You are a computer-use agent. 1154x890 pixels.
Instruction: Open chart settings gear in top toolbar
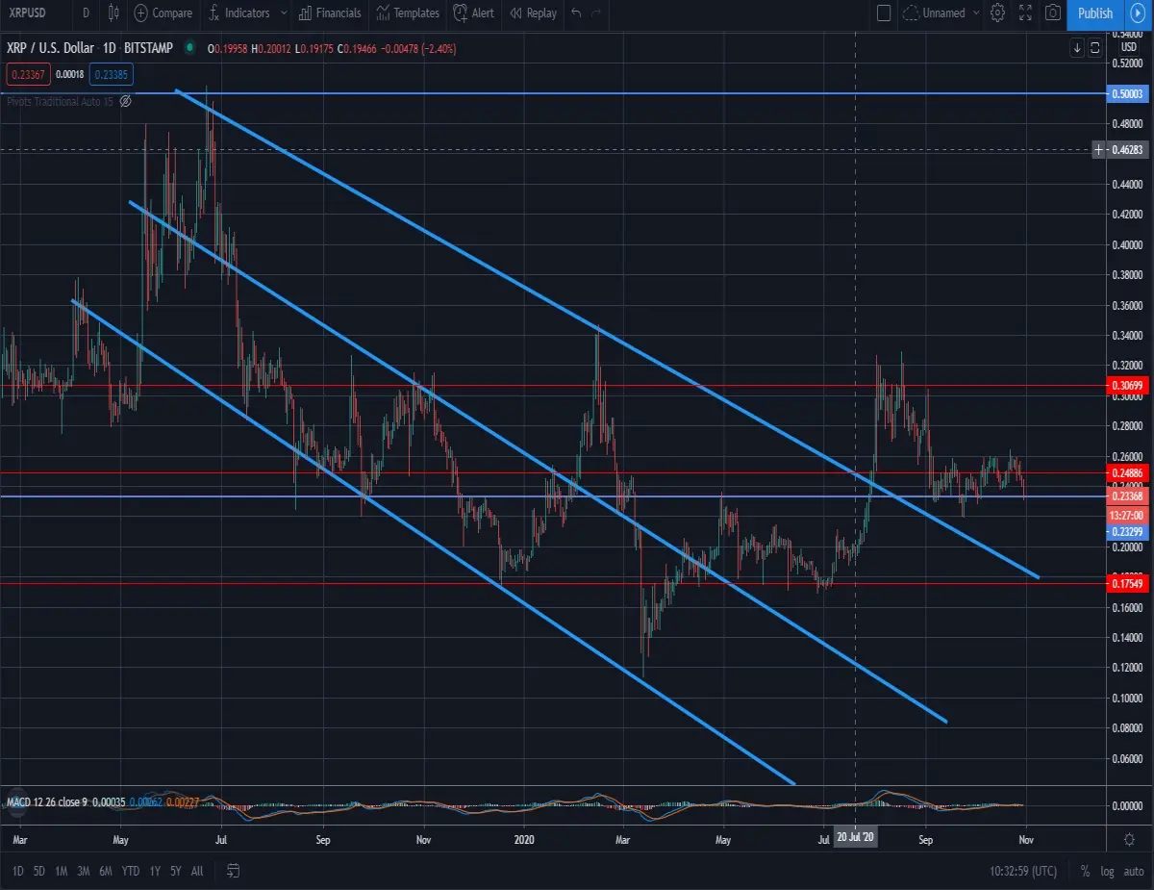997,13
